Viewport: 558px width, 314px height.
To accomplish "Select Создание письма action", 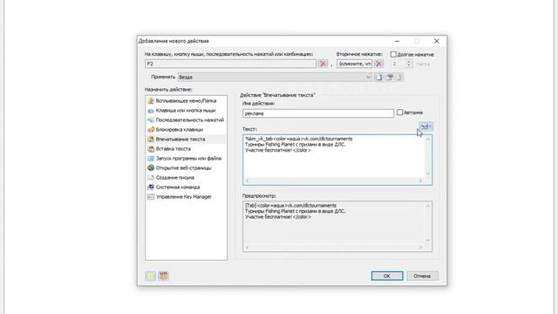I will tap(186, 178).
